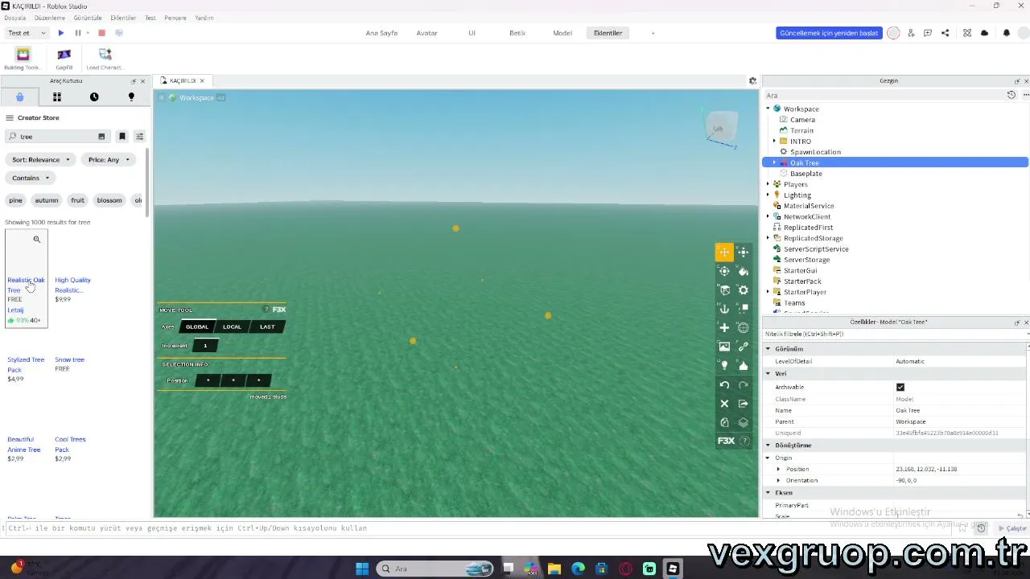Image resolution: width=1030 pixels, height=579 pixels.
Task: Open the Building Tools plugin
Action: tap(23, 59)
